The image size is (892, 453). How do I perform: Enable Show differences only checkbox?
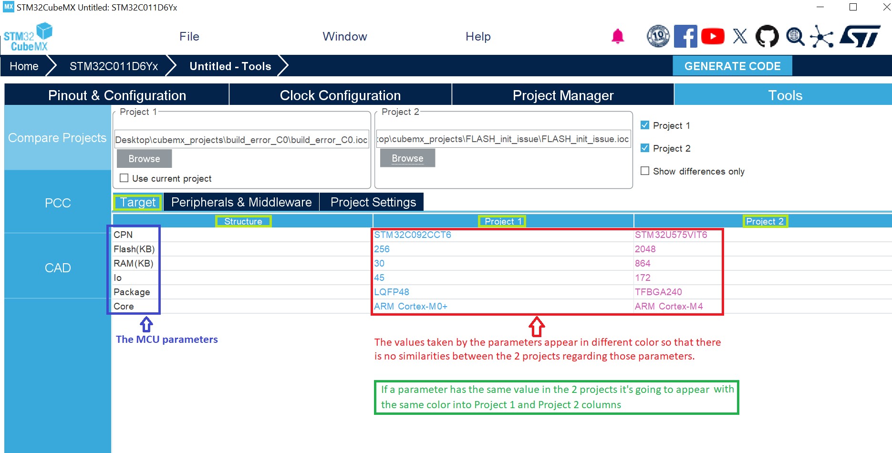click(x=645, y=171)
